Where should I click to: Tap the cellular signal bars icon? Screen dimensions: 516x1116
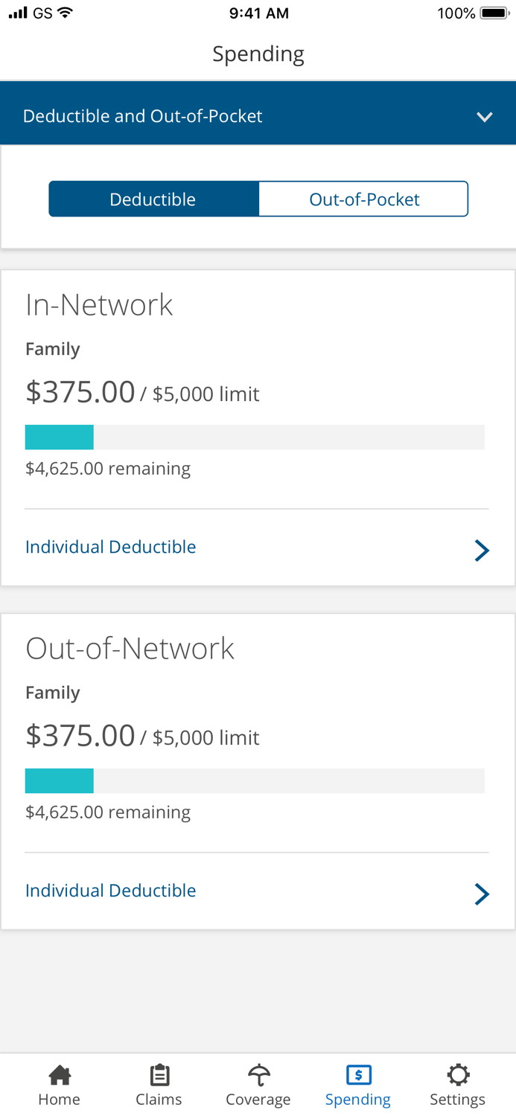coord(18,13)
